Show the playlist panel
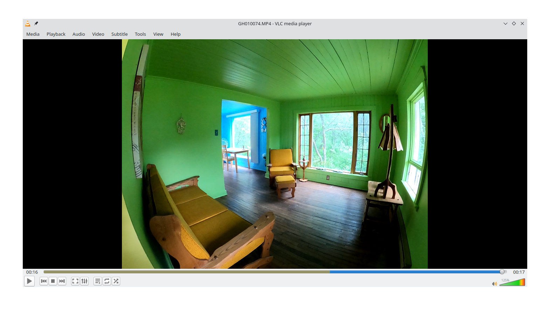The image size is (550, 314). [x=98, y=281]
